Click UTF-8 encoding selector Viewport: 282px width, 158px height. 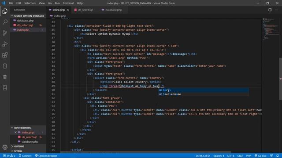tap(231, 156)
